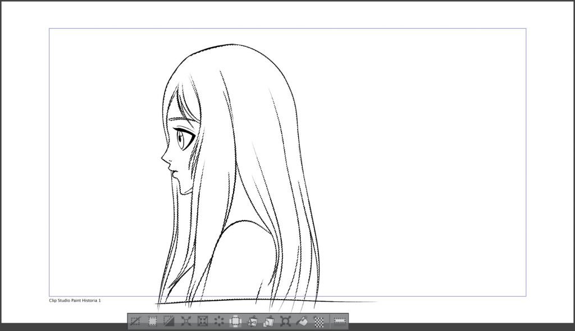
Task: Click the Deselect icon in selection launcher
Action: [x=135, y=321]
